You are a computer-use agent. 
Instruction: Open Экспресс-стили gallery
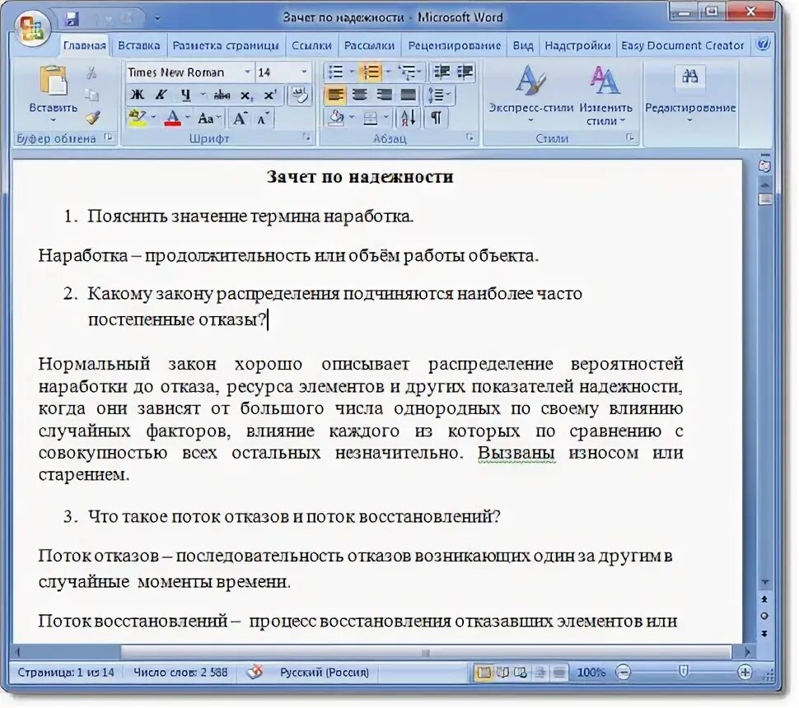(x=531, y=94)
